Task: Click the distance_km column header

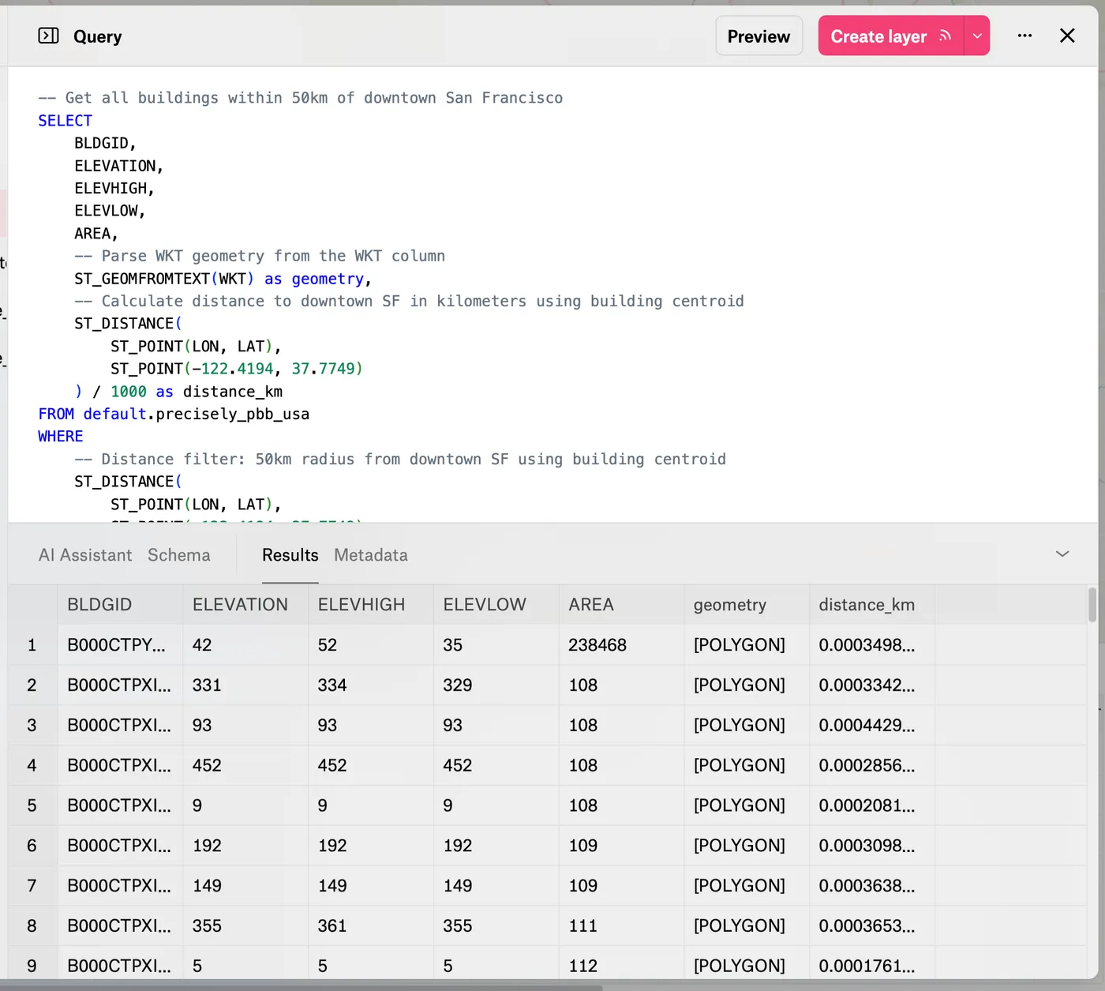Action: point(872,605)
